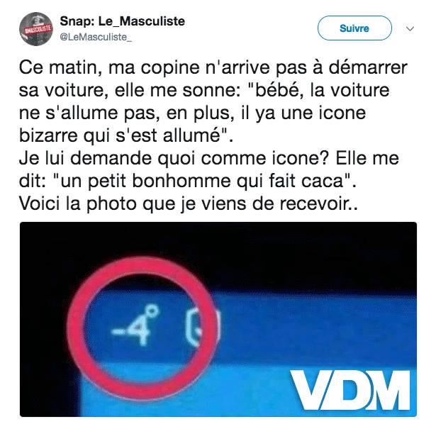Click the tweet text paragraph

(213, 135)
